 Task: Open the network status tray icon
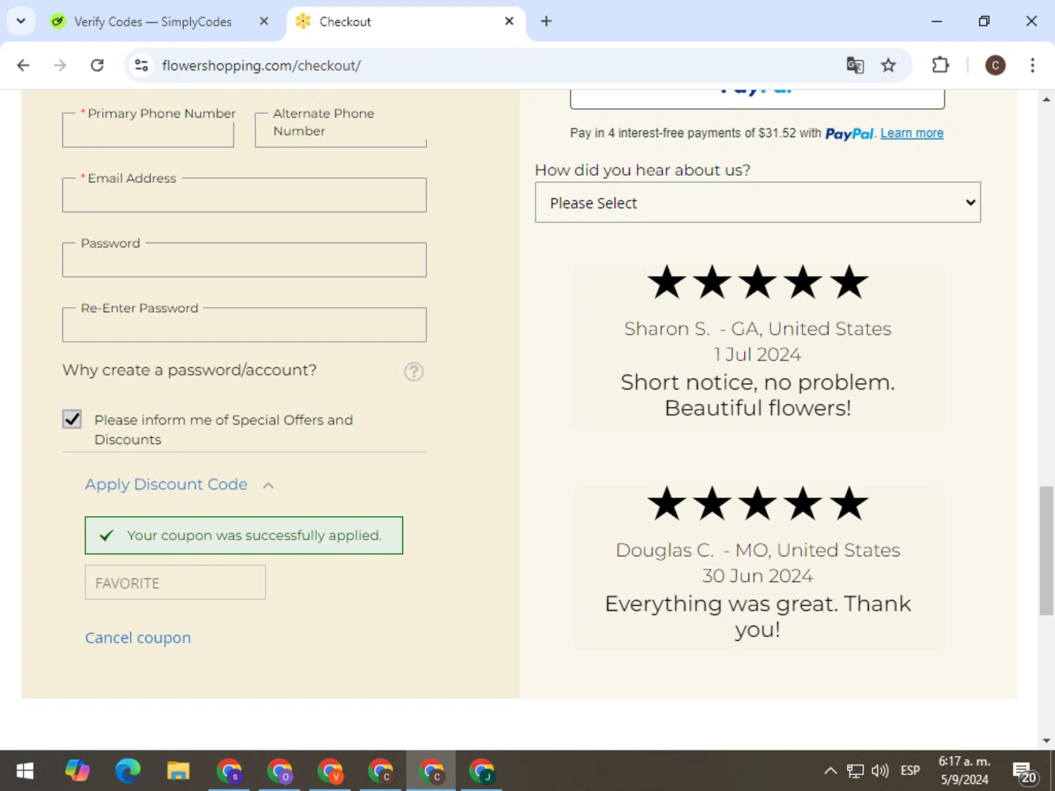pyautogui.click(x=855, y=771)
